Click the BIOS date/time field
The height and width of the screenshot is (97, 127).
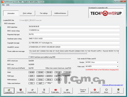[x=74, y=26]
